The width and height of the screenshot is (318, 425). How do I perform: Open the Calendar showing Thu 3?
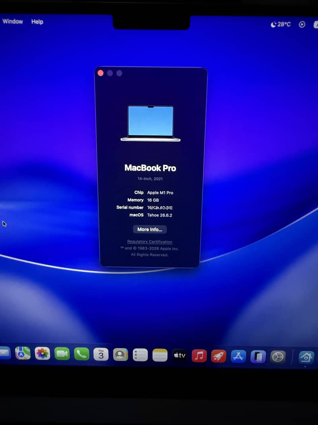tap(101, 354)
